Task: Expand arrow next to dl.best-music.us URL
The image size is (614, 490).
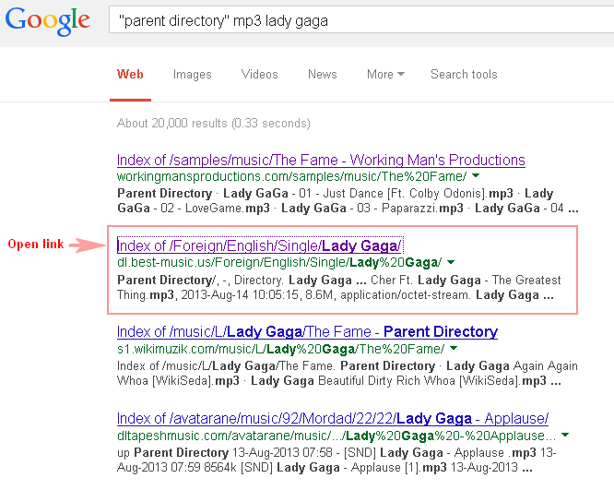Action: coord(450,262)
